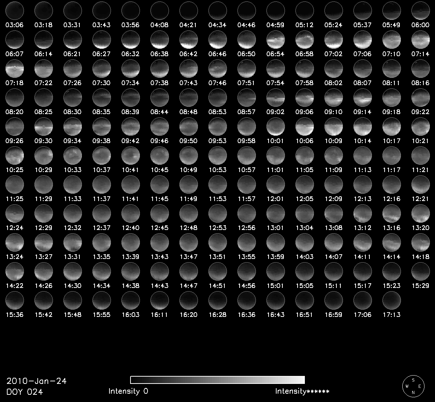Viewport: 435px width, 402px height.
Task: Click the disk image labeled 17:13
Action: (392, 300)
